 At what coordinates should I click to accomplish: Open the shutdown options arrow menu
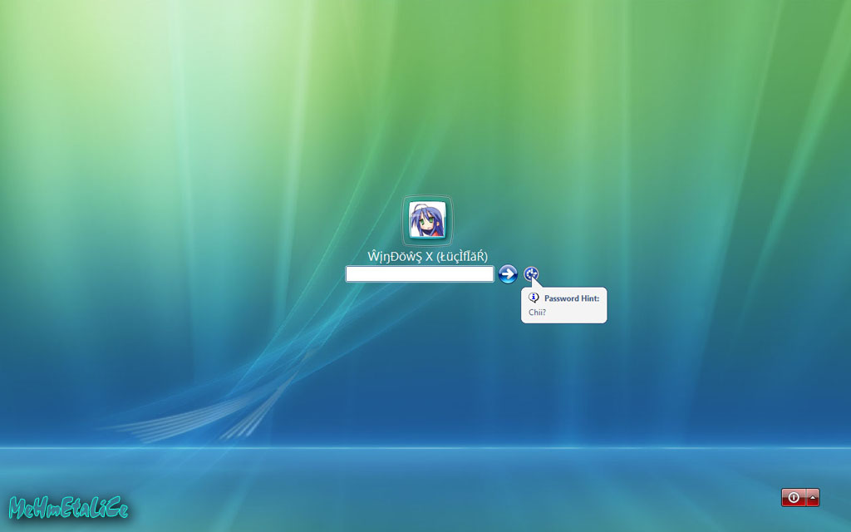pyautogui.click(x=813, y=497)
